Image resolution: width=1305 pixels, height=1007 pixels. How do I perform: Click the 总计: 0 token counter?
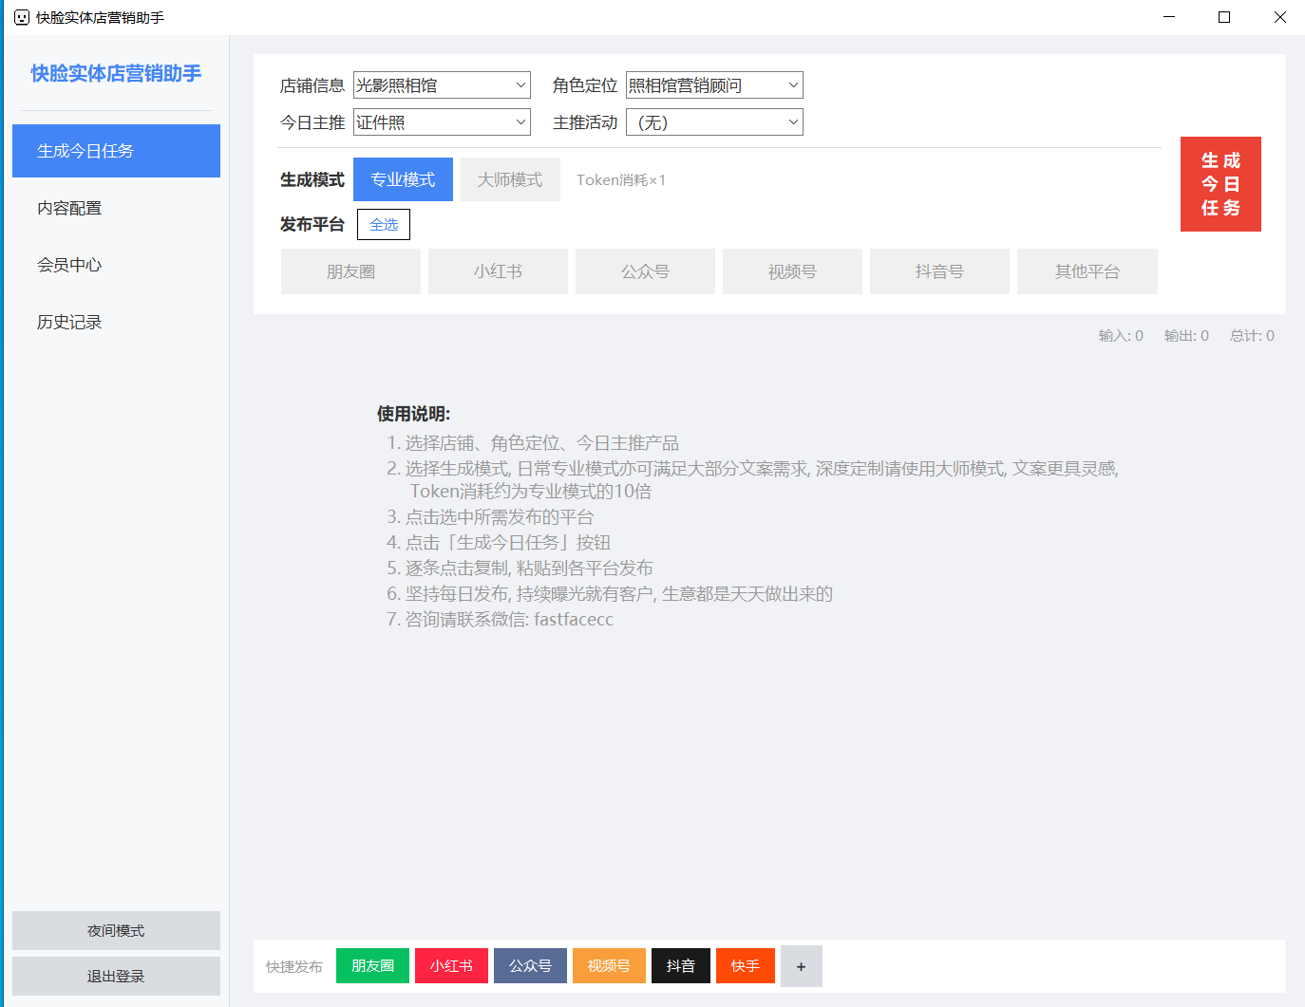point(1252,336)
